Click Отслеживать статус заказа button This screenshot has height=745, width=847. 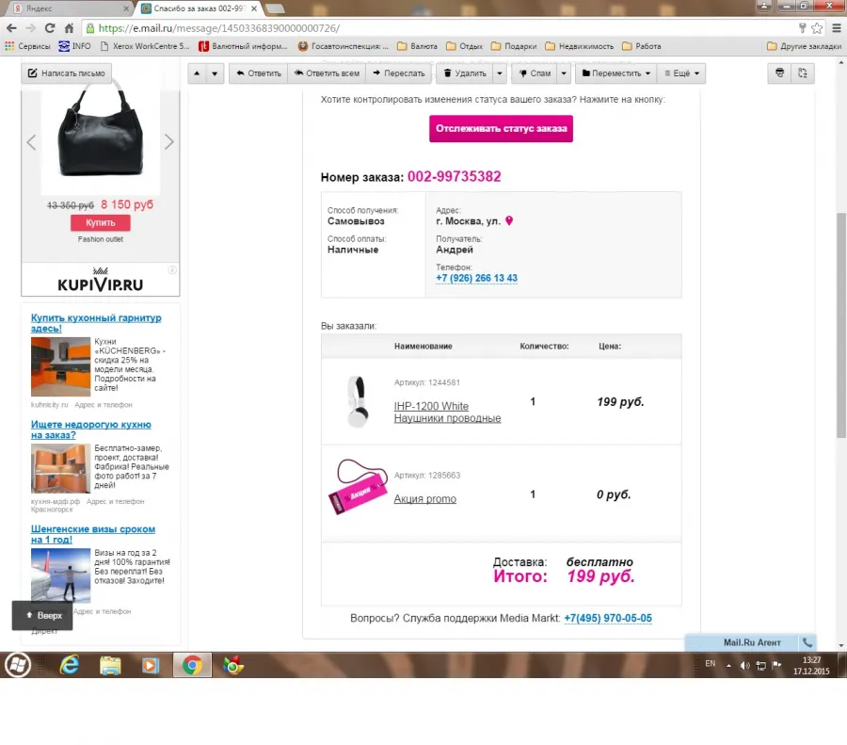(x=501, y=129)
